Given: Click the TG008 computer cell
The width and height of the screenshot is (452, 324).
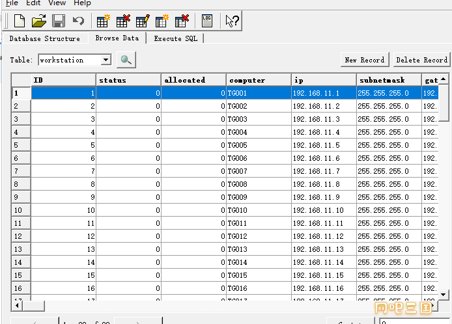Looking at the screenshot, I should (259, 184).
